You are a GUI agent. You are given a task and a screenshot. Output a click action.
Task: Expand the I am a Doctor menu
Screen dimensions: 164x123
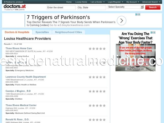[x=97, y=2]
